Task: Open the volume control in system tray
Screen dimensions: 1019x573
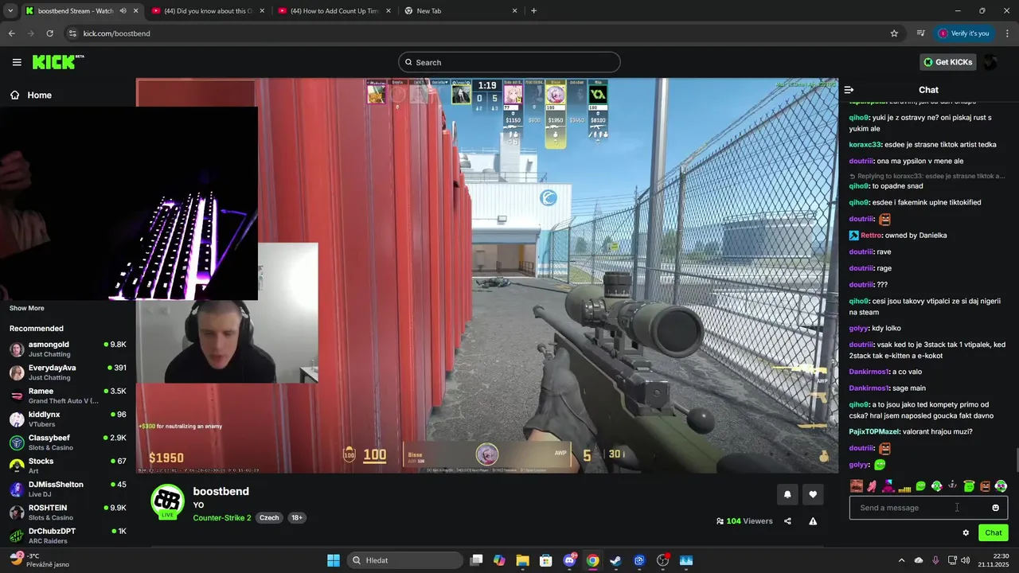Action: pos(965,560)
